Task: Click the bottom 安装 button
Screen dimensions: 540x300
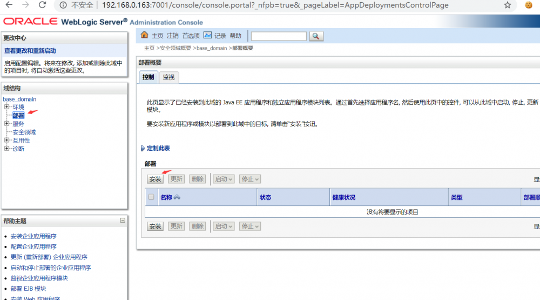Action: pos(156,226)
